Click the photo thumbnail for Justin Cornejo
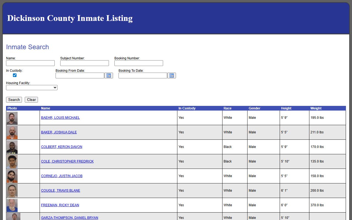The height and width of the screenshot is (220, 352). pos(12,176)
